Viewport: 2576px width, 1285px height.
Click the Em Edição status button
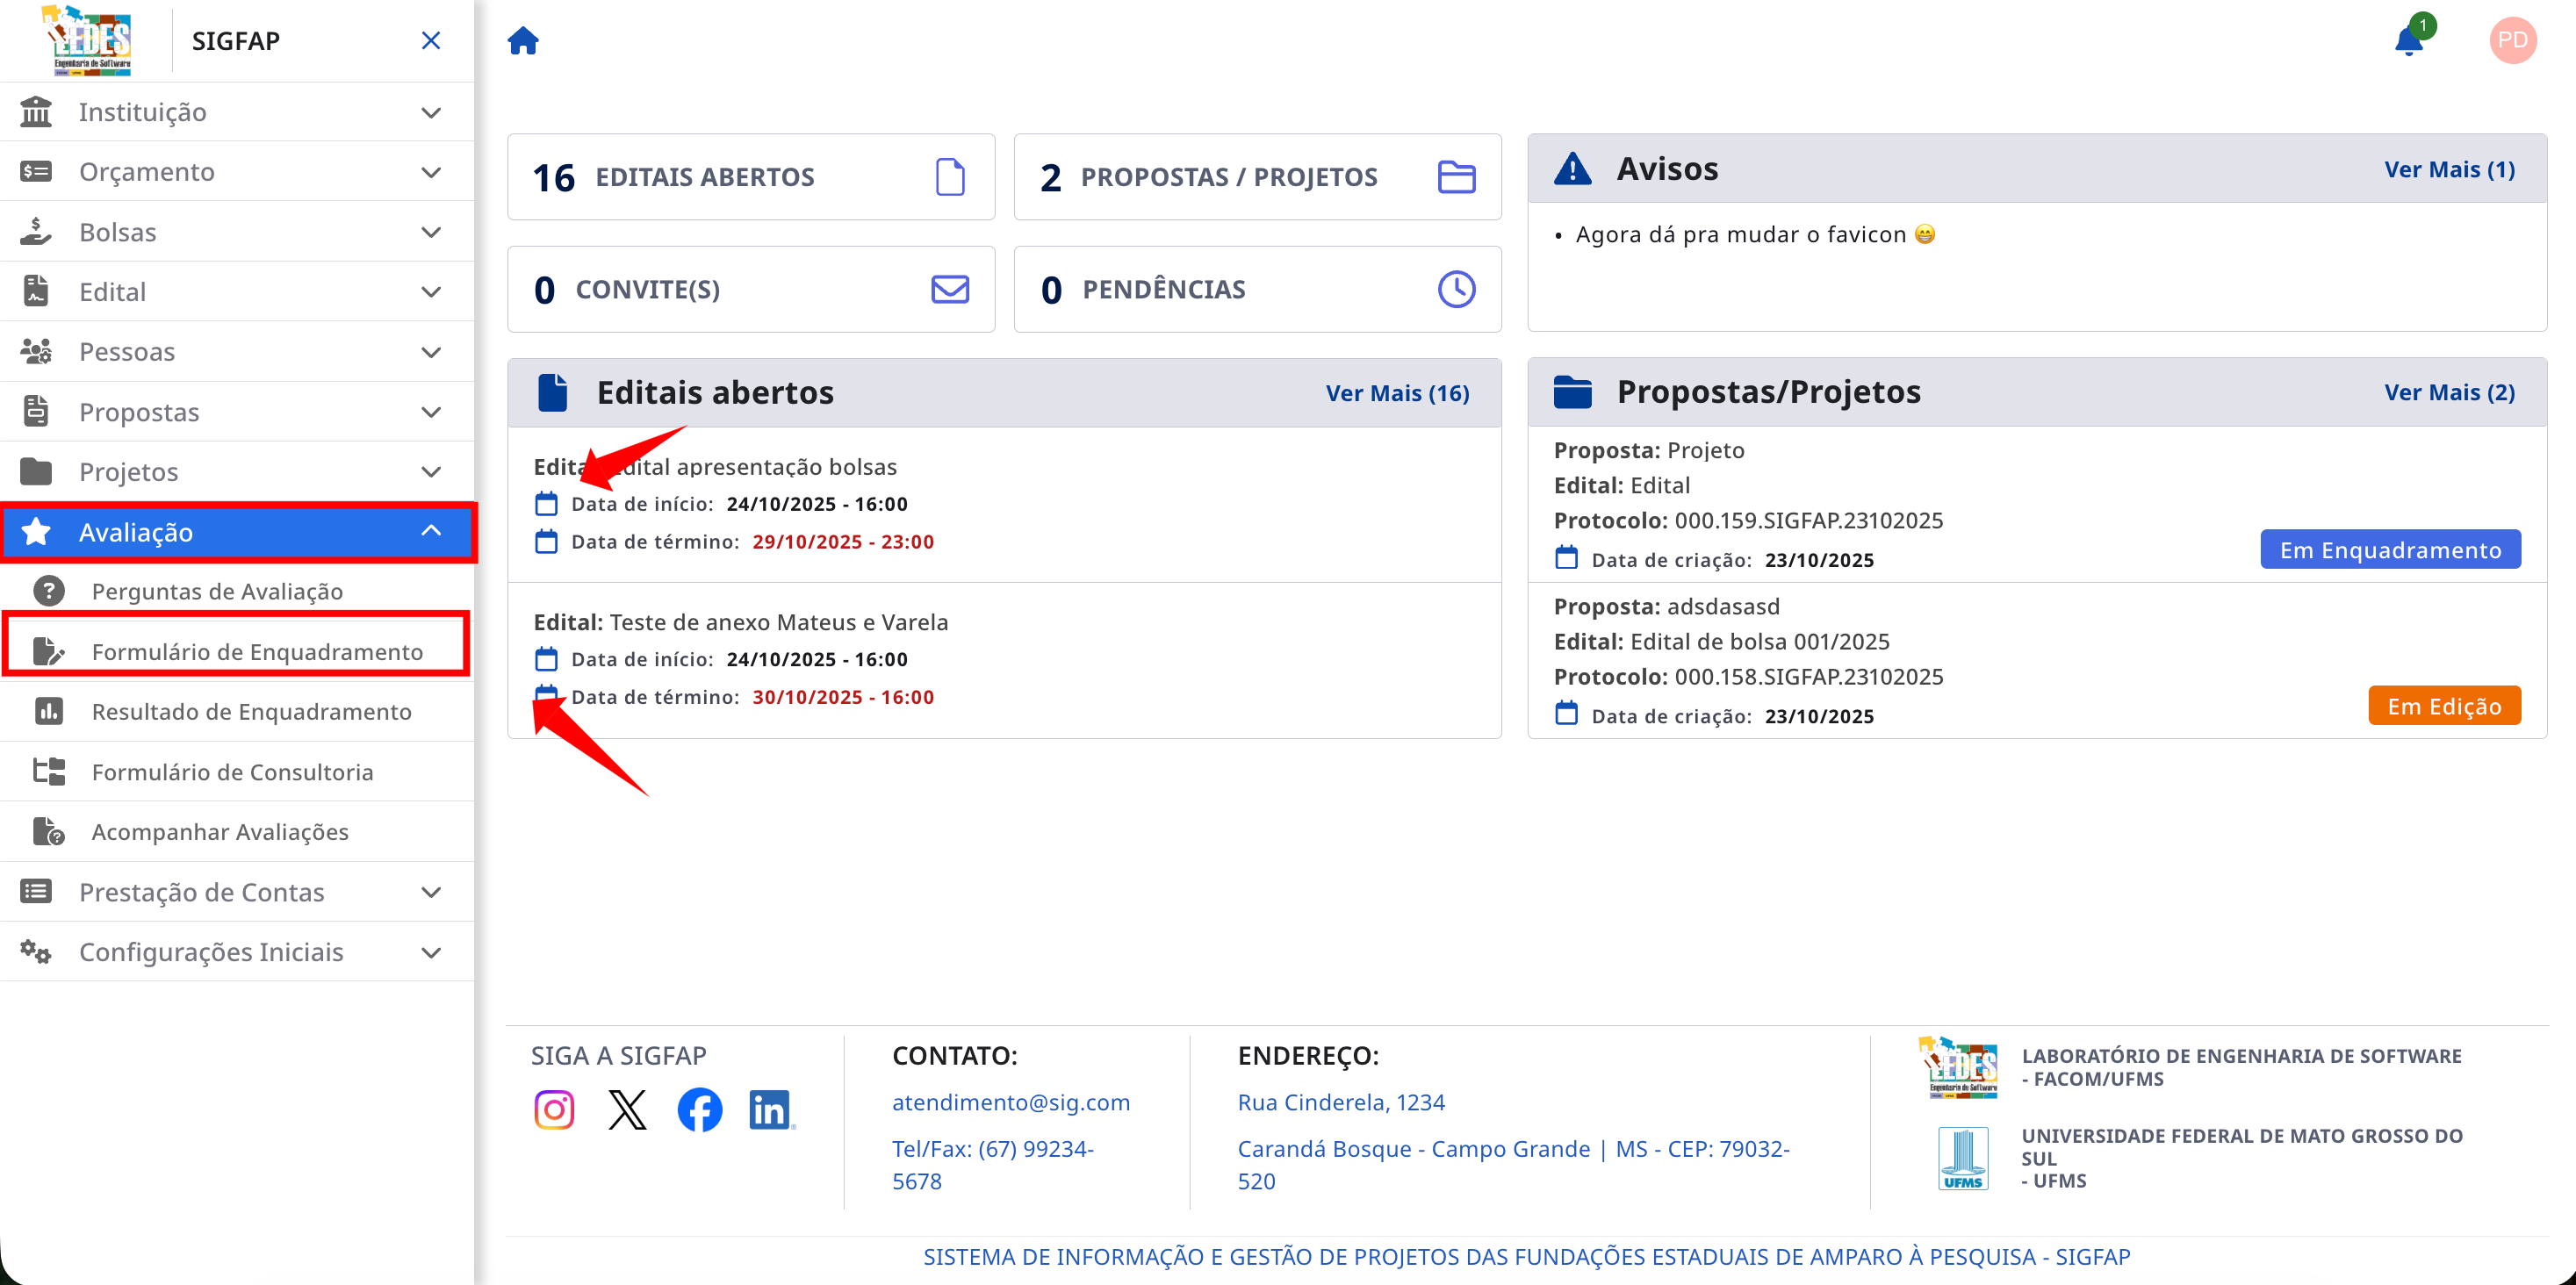(x=2444, y=705)
